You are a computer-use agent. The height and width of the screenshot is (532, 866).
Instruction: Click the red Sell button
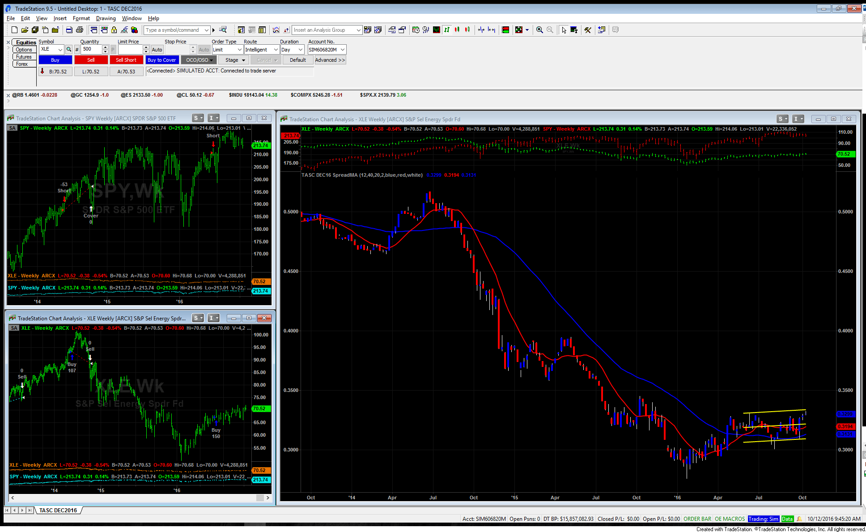(91, 60)
